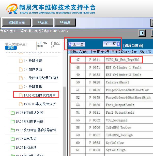Viewport: 153px width, 156px height.
Task: Click the 查询 search button
Action: click(11, 48)
